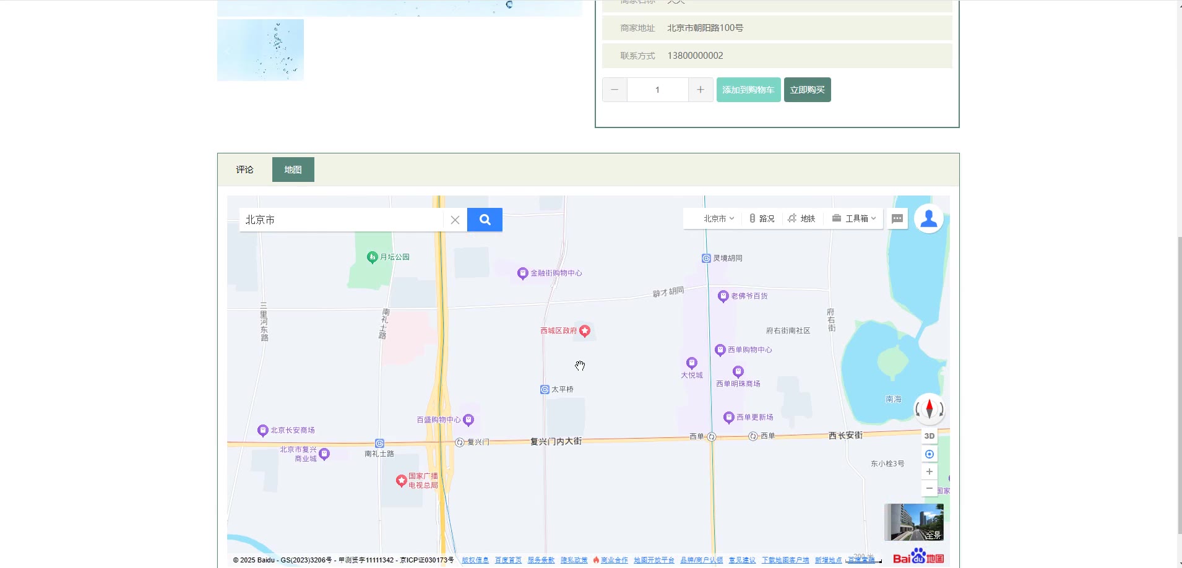Click 立即购买 button
The image size is (1182, 568).
(808, 90)
